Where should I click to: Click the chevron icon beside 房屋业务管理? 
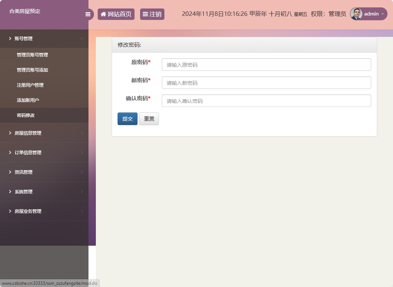[10, 211]
